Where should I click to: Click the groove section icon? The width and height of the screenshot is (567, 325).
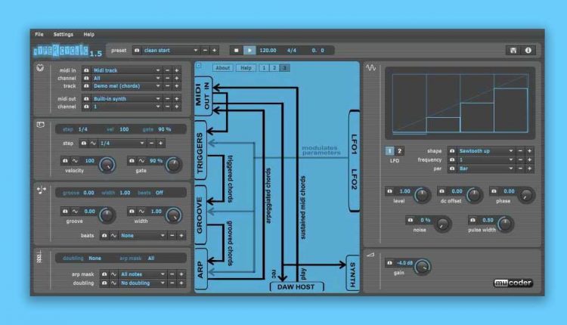click(x=42, y=190)
